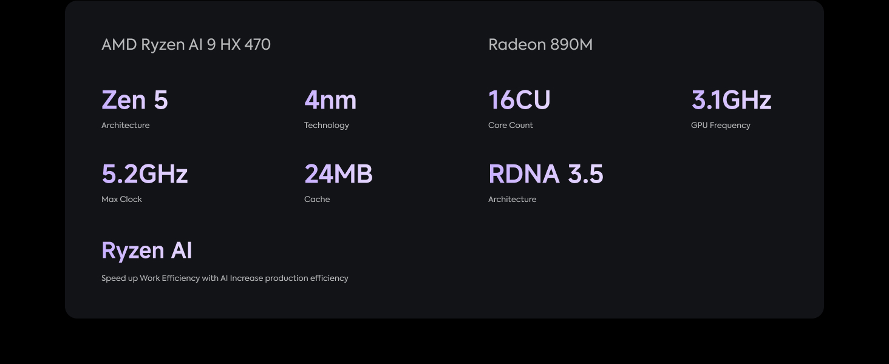The image size is (889, 364).
Task: Click the Cache label
Action: tap(317, 200)
